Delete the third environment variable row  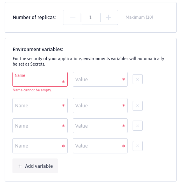[138, 126]
